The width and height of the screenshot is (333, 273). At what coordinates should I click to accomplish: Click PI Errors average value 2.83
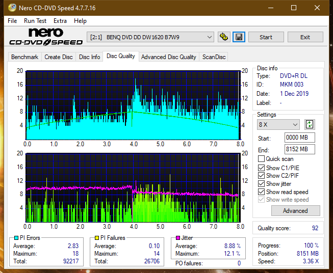[73, 246]
